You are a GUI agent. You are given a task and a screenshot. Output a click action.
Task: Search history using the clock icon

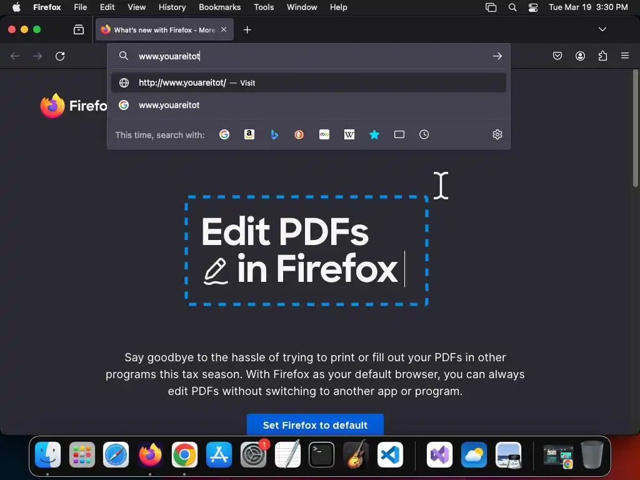(424, 134)
